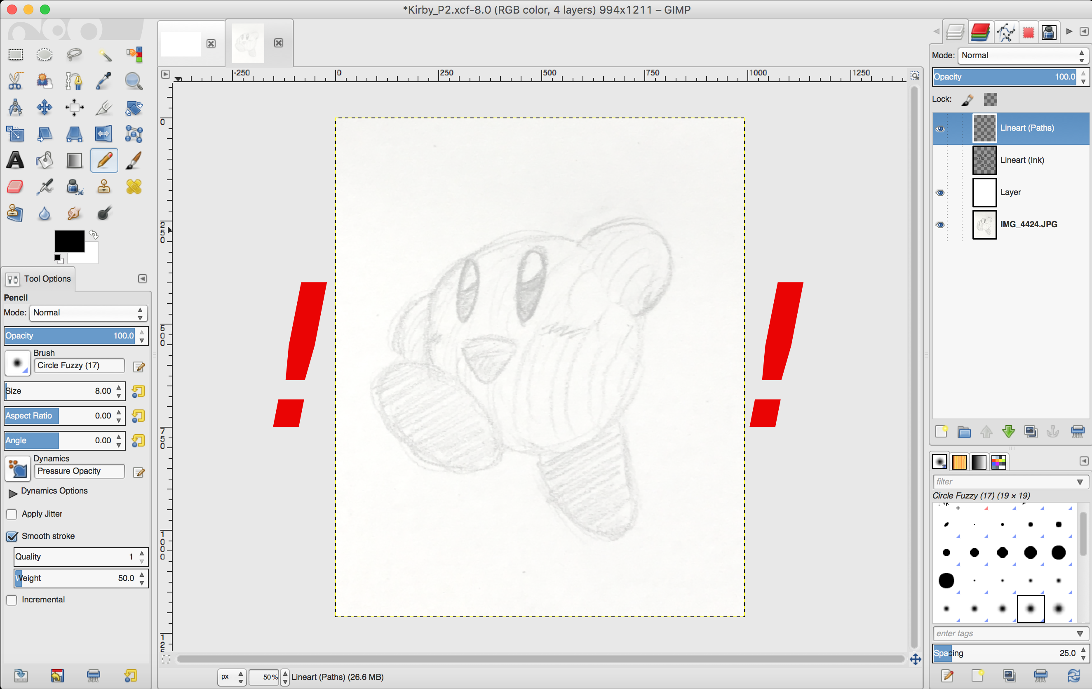Select the Heal tool
This screenshot has width=1092, height=689.
click(134, 186)
